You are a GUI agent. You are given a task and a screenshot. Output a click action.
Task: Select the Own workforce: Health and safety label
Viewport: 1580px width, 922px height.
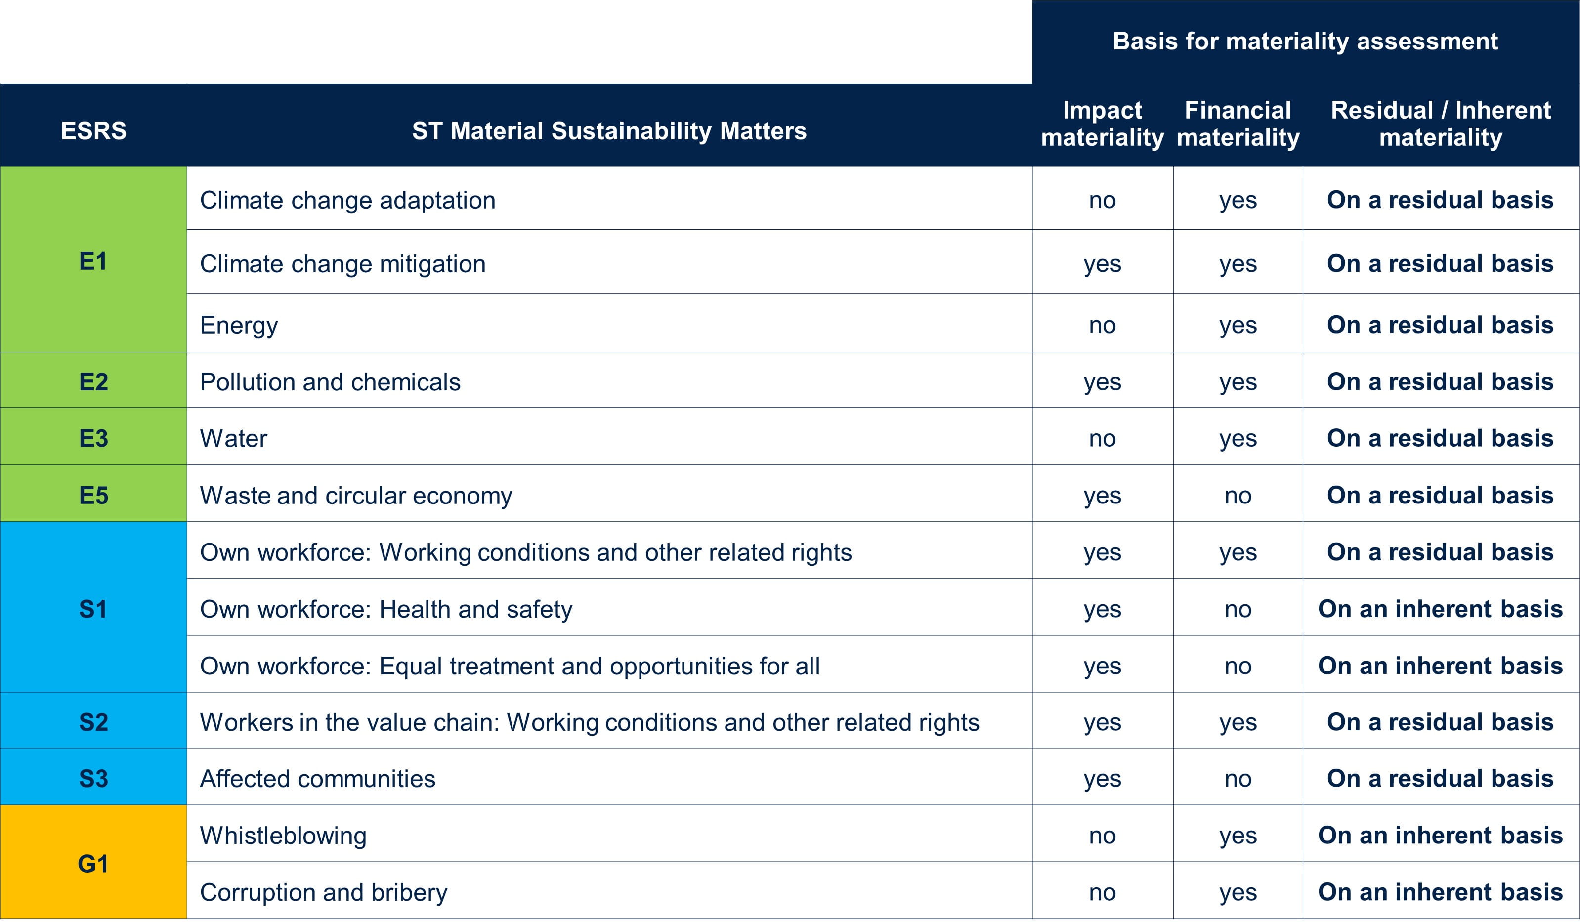point(385,609)
